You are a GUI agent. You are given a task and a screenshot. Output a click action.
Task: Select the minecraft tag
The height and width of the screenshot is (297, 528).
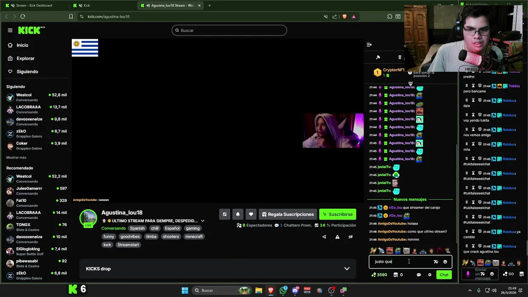[x=194, y=236]
